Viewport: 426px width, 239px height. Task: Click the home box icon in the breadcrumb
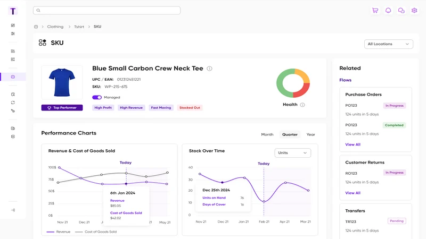tap(36, 27)
